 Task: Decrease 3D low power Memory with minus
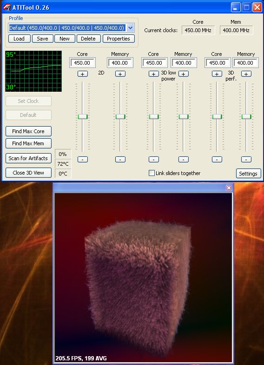pos(183,159)
